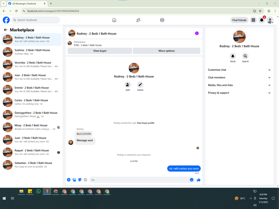Open the notifications bell
The image size is (279, 209).
tap(262, 20)
